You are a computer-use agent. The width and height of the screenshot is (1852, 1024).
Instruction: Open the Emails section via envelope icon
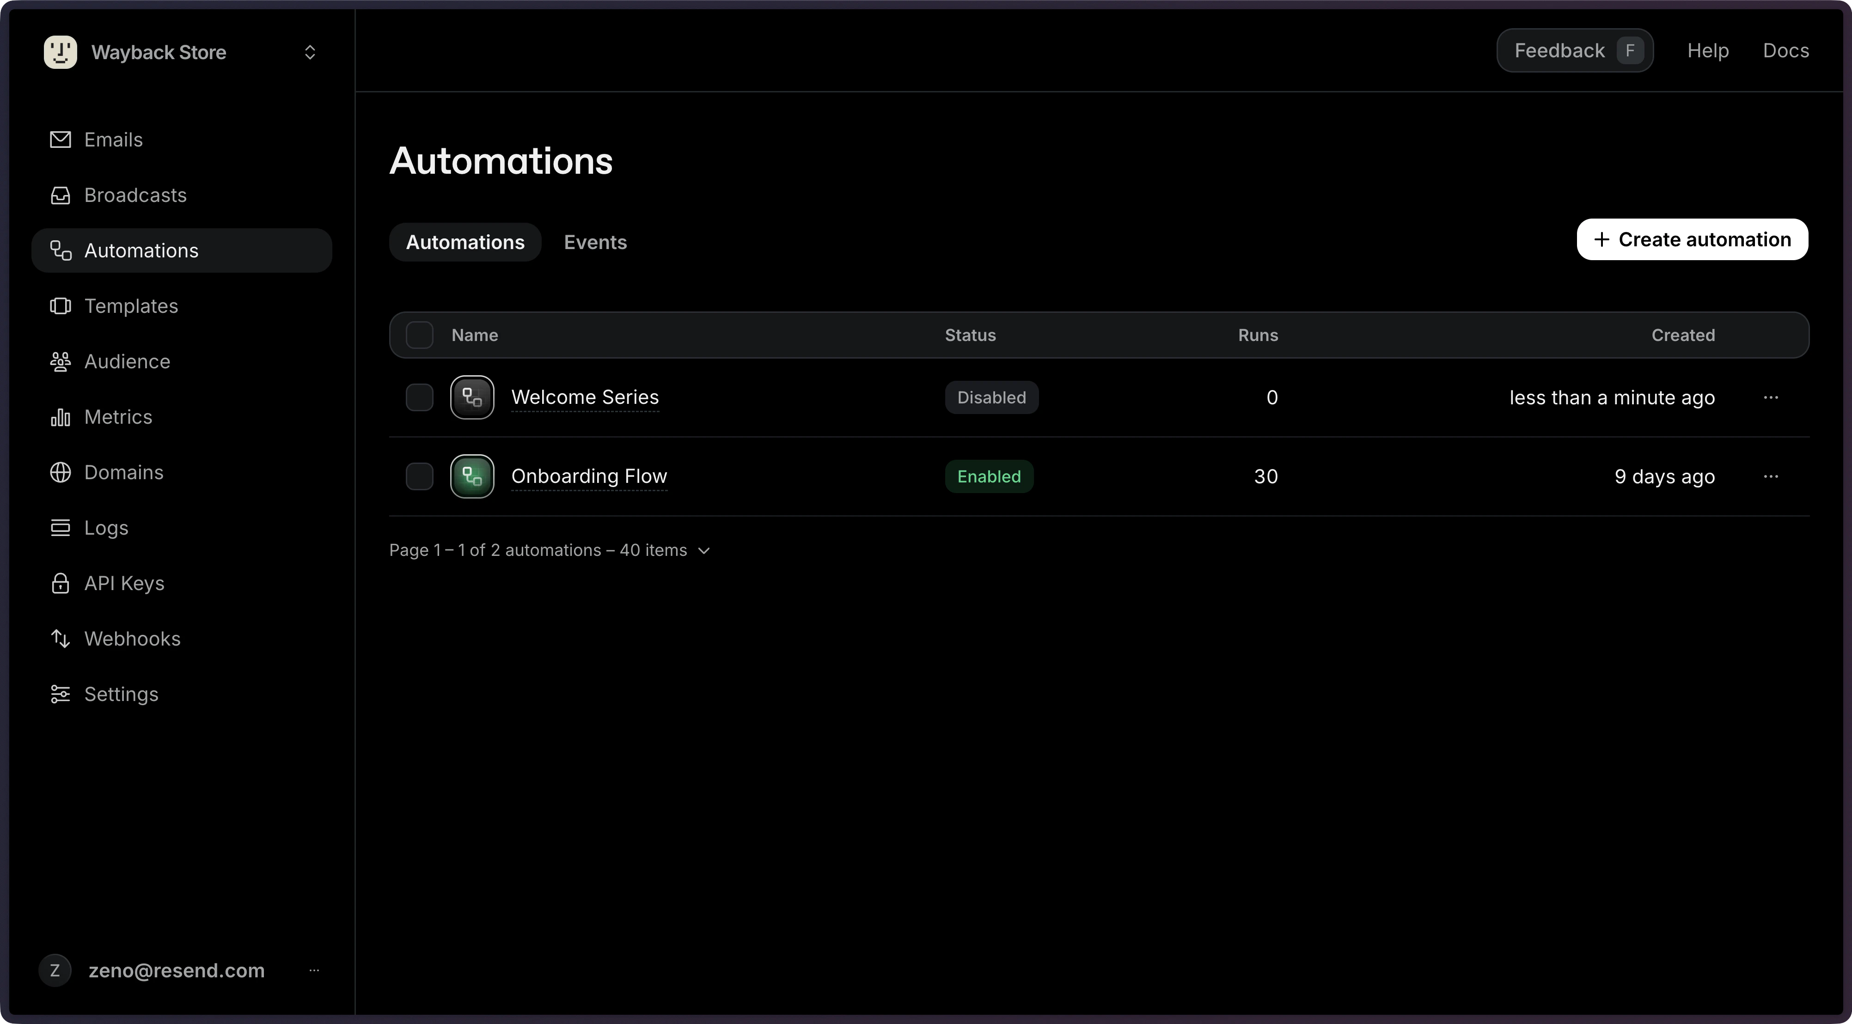61,140
